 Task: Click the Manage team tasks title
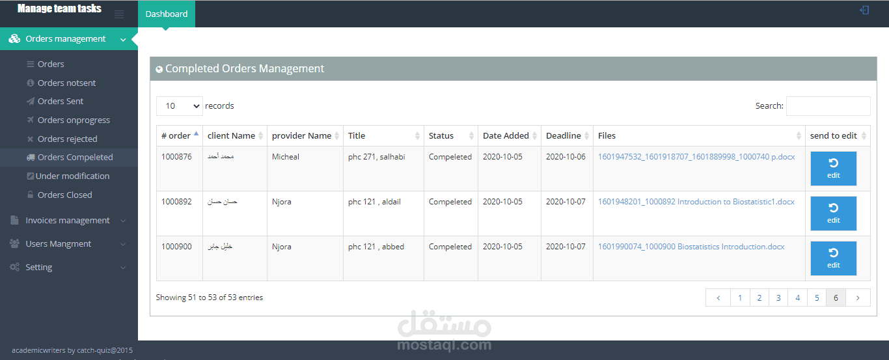point(59,8)
